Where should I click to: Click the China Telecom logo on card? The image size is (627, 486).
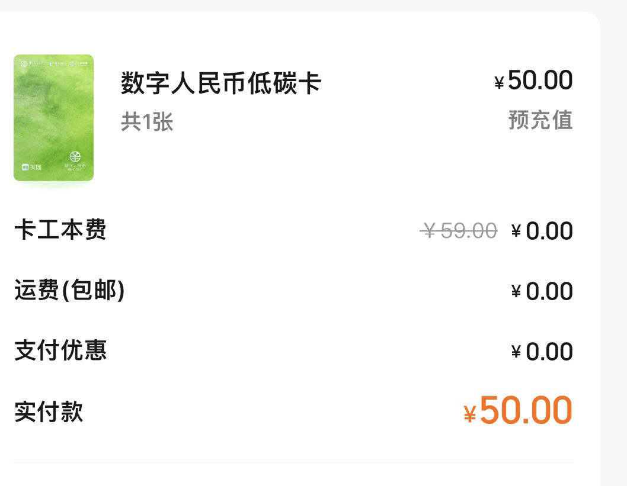click(x=57, y=64)
